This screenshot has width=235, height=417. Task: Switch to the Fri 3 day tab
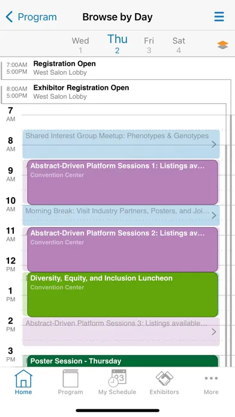(149, 45)
